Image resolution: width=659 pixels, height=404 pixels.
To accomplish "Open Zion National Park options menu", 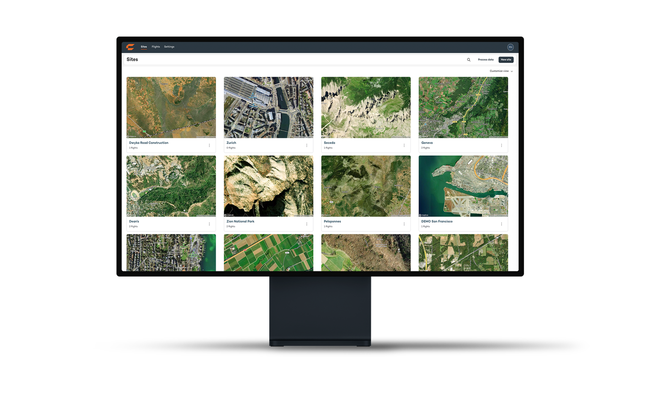I will click(307, 224).
